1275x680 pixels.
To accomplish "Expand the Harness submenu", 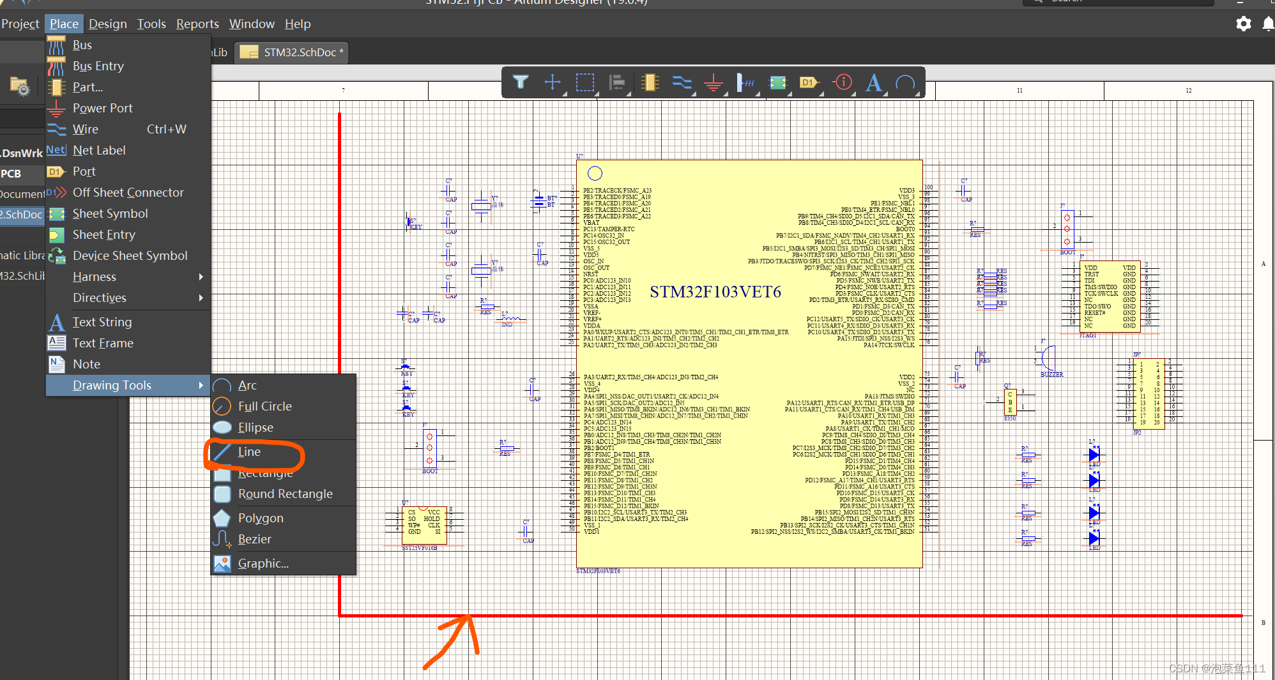I will point(128,276).
